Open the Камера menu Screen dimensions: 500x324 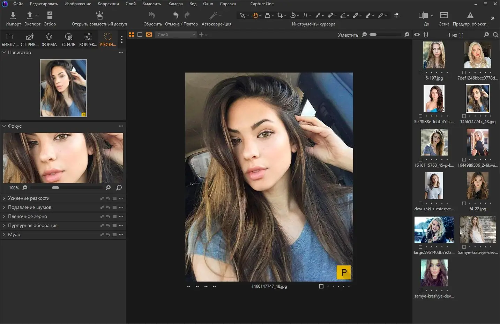(x=176, y=4)
